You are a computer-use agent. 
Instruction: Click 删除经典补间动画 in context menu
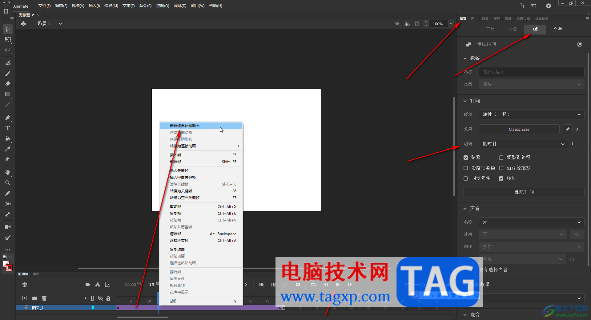pos(201,126)
